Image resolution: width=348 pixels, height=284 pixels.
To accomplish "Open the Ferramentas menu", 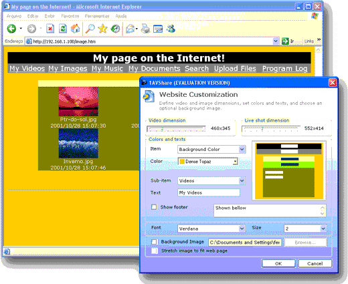I will [x=97, y=16].
